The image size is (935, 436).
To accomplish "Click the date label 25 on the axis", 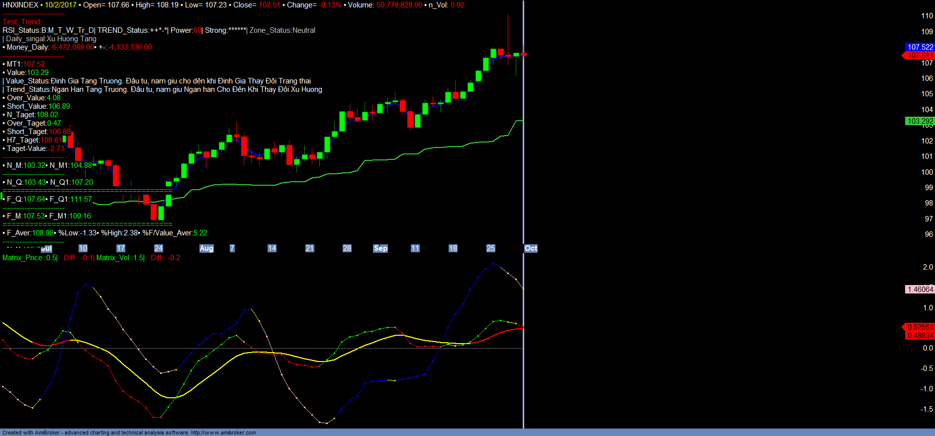I will tap(490, 248).
